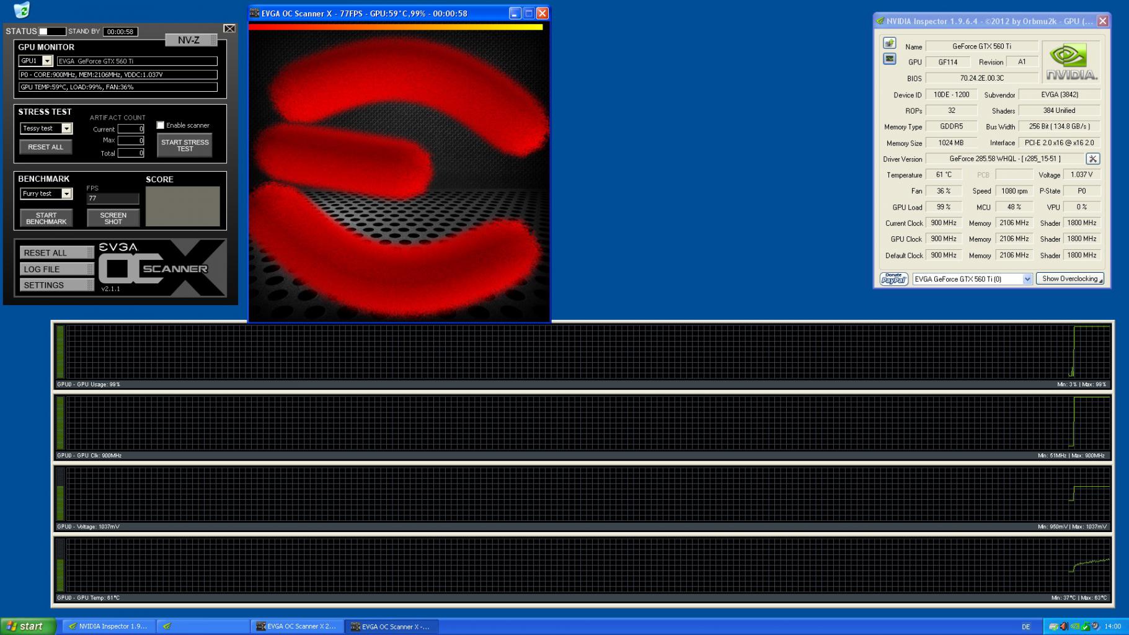Close the EVGA OC Scanner X render window
This screenshot has width=1129, height=635.
542,13
